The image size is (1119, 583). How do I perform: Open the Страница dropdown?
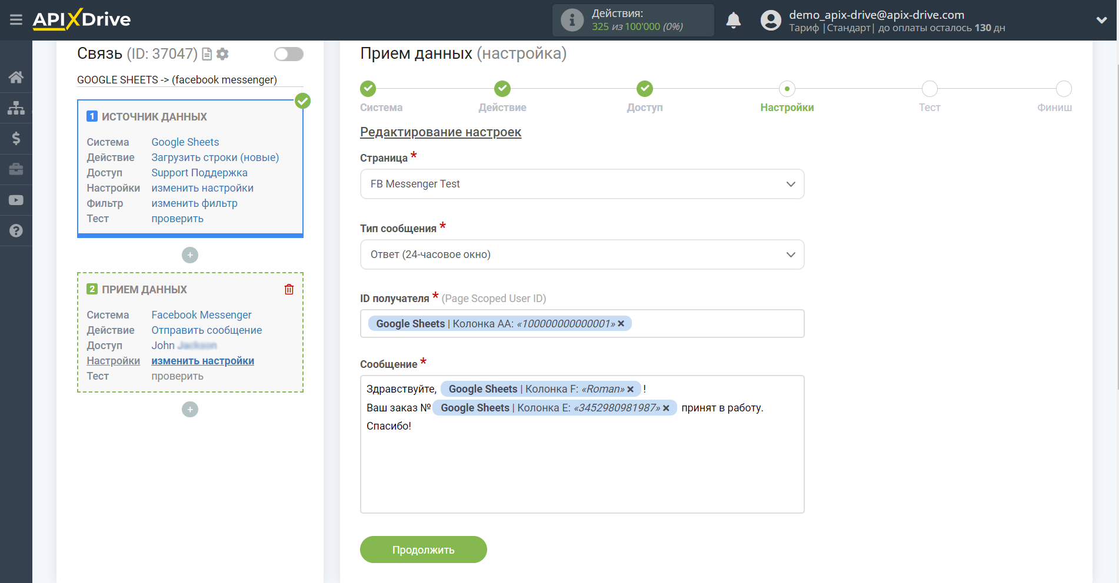[x=582, y=184]
